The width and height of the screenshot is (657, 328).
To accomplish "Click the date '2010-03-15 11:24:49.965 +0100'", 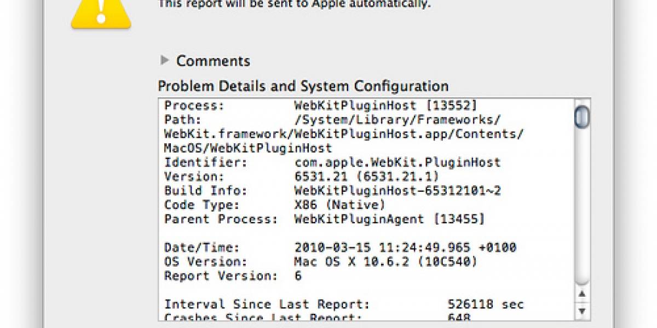I will point(405,248).
